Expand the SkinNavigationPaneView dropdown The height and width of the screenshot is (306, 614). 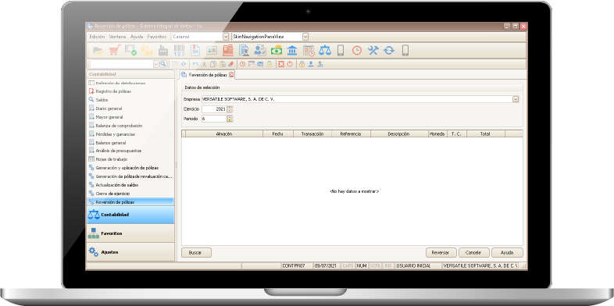305,37
